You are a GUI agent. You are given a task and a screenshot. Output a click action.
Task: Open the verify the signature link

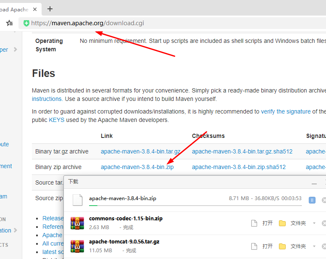[286, 111]
